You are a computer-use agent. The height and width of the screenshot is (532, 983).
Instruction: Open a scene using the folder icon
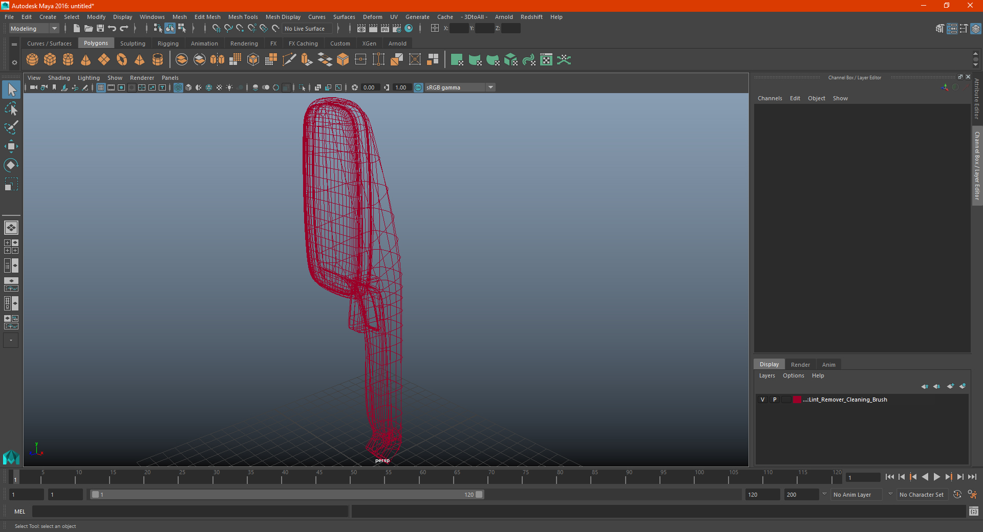pyautogui.click(x=89, y=29)
